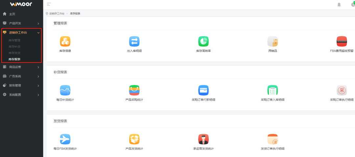Expand the 财务管理 menu chevron
The image size is (355, 157).
(38, 86)
